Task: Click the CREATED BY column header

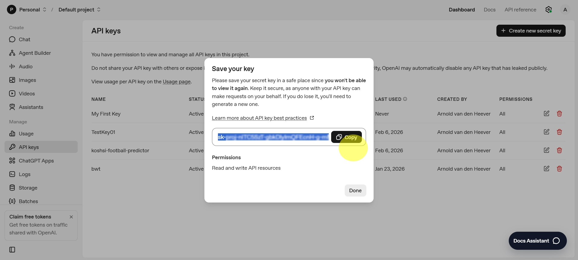Action: [x=452, y=99]
